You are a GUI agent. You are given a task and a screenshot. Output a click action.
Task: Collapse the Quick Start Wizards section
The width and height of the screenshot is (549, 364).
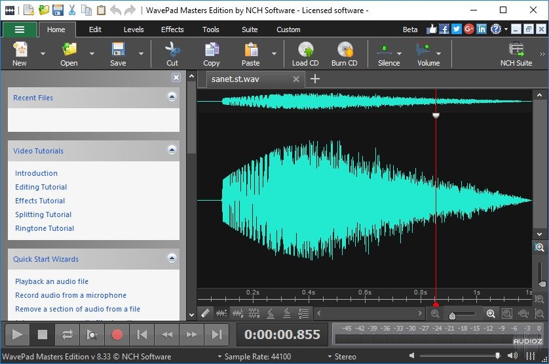tap(172, 258)
